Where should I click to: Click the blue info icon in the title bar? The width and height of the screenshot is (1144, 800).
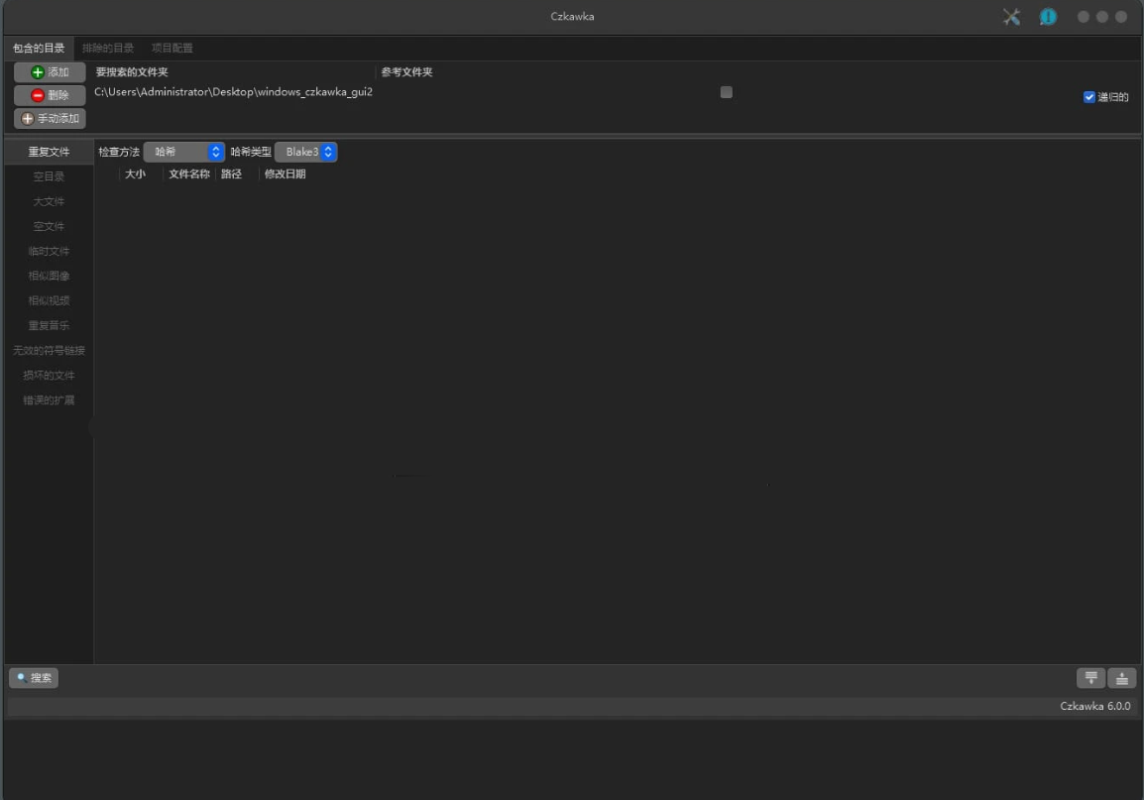[x=1047, y=16]
